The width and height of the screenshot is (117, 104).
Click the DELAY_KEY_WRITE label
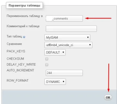(x=21, y=65)
